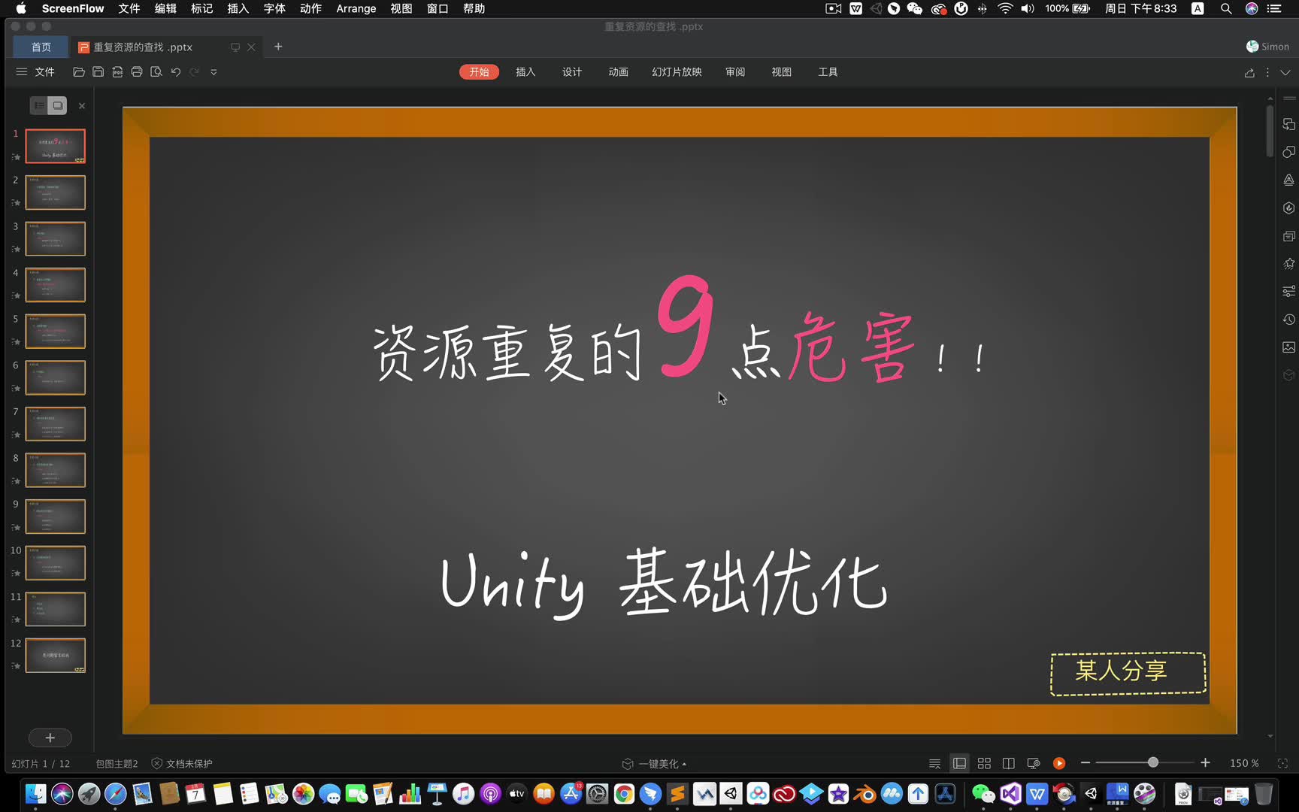
Task: Switch to reading view icon
Action: pyautogui.click(x=1009, y=763)
